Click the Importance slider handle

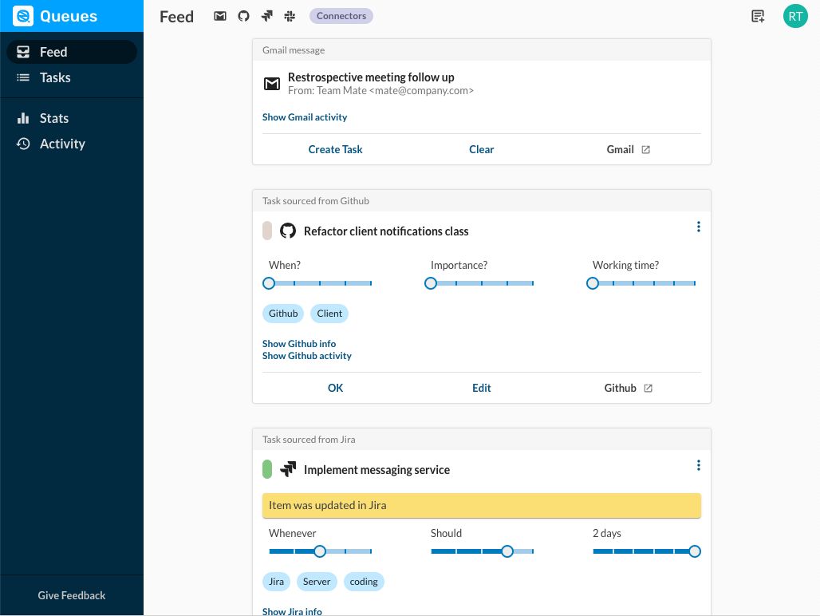tap(431, 283)
